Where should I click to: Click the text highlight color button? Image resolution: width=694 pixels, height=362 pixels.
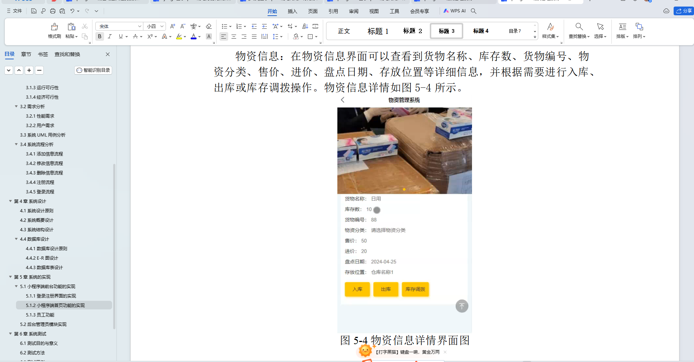[179, 36]
